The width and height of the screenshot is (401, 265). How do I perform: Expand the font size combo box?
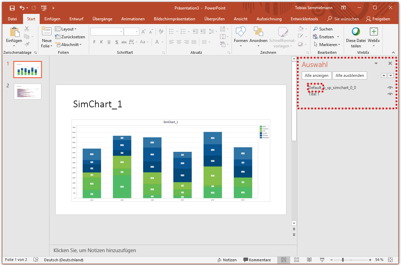(137, 31)
